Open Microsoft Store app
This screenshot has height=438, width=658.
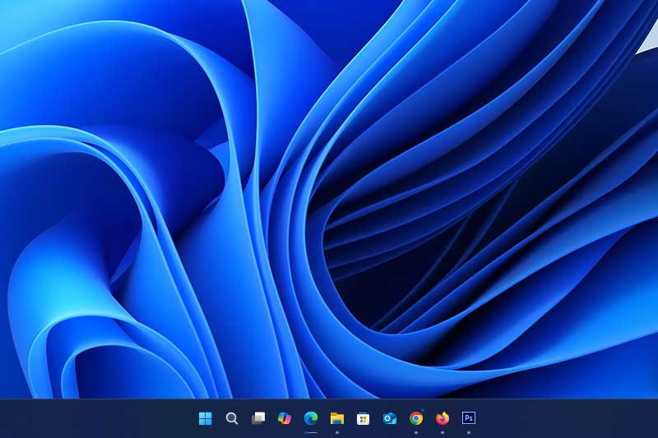[363, 418]
